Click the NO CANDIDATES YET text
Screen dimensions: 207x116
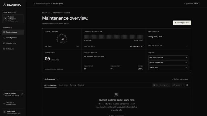137,46
